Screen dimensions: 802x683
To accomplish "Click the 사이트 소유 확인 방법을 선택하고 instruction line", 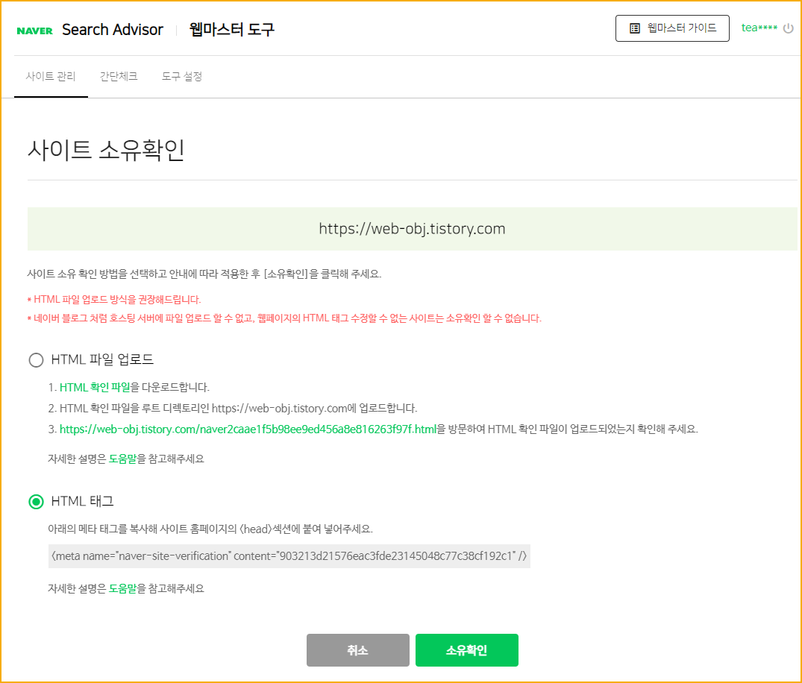I will 204,274.
